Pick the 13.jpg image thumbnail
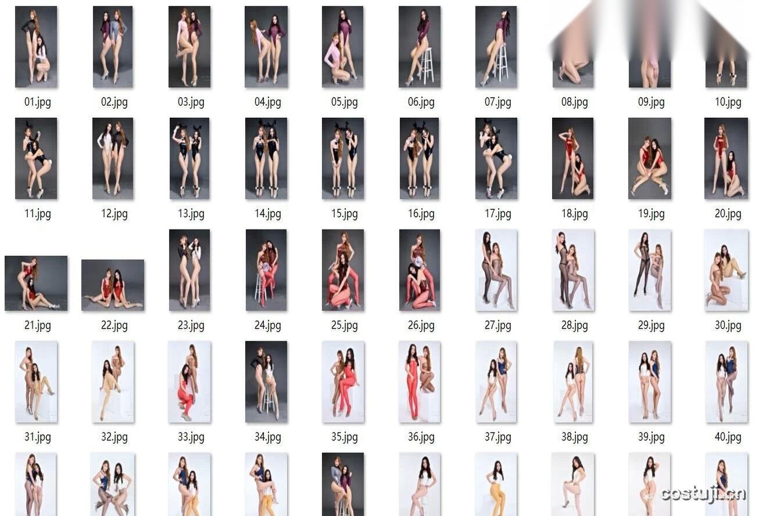The width and height of the screenshot is (759, 516). coord(189,159)
